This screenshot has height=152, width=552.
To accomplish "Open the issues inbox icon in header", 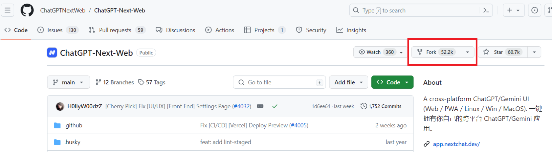I will (535, 11).
